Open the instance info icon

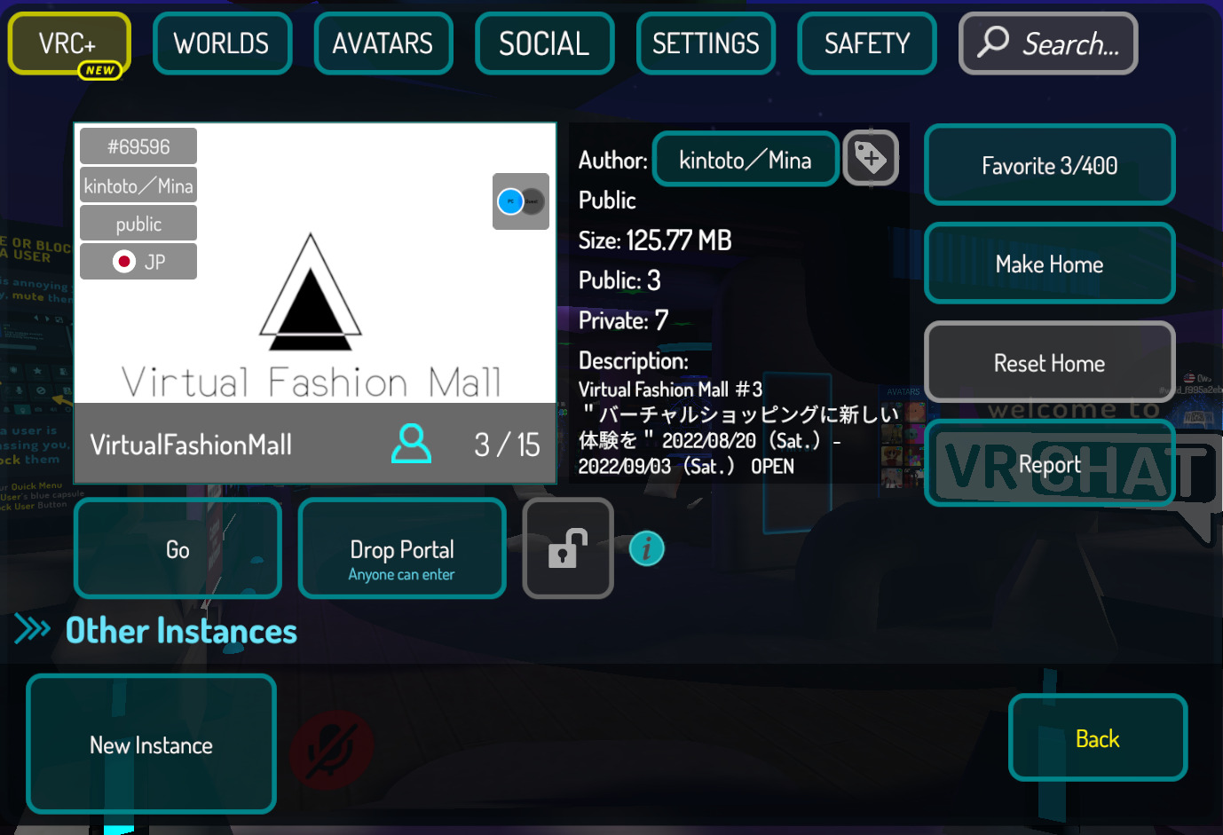(x=647, y=548)
